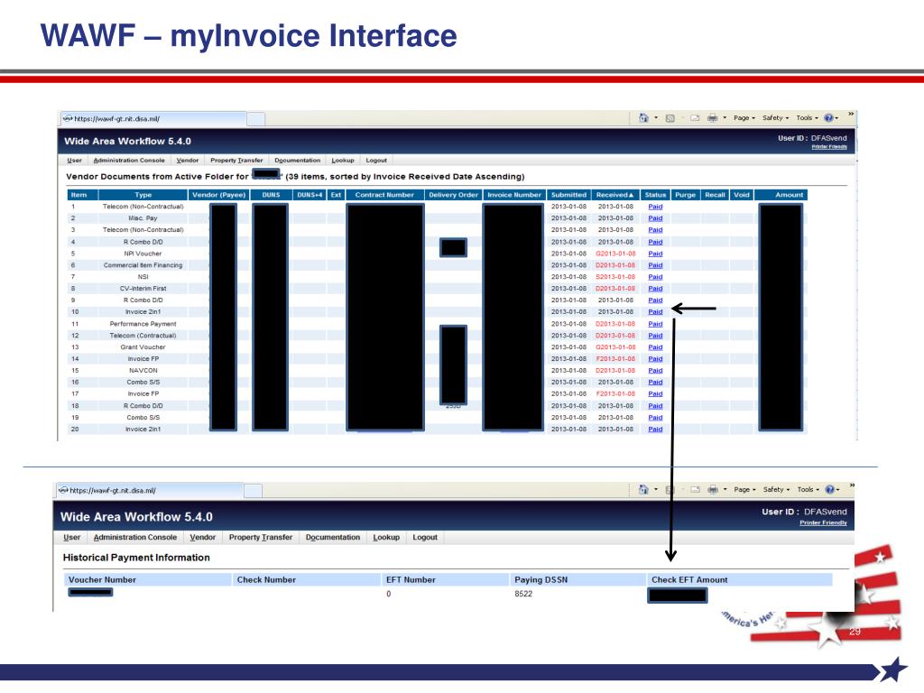
Task: Open the Tools dropdown in the upper browser toolbar
Action: coord(808,118)
